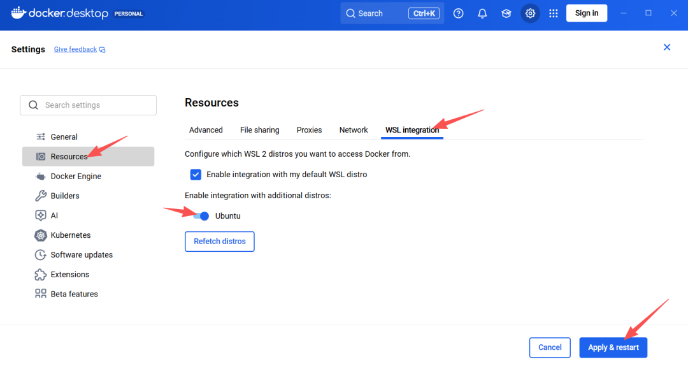Open the notifications bell icon

(482, 13)
